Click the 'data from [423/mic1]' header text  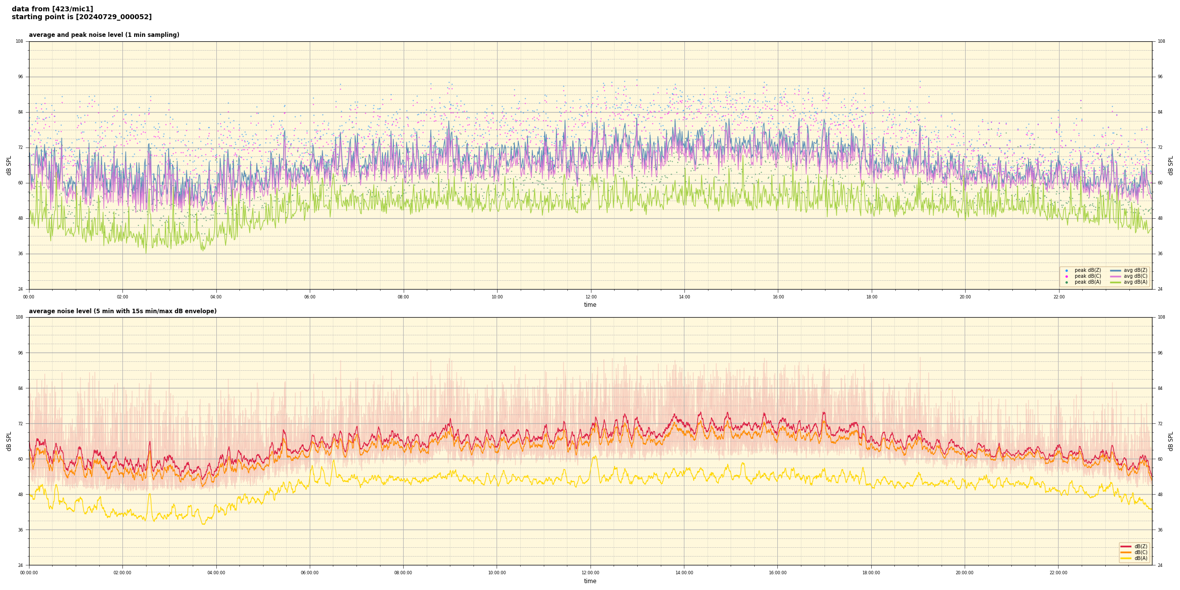click(52, 9)
